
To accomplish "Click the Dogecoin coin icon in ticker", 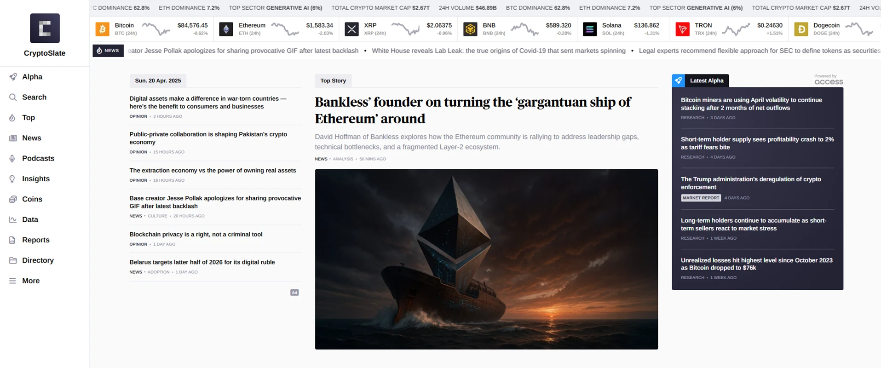I will tap(801, 29).
